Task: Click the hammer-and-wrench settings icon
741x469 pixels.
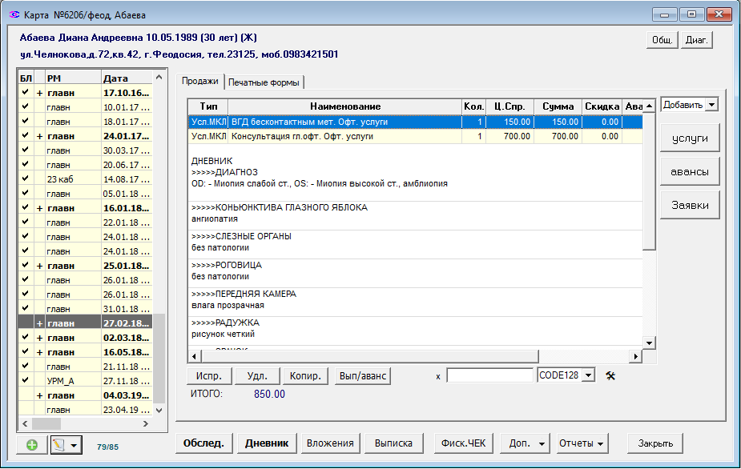Action: 610,375
